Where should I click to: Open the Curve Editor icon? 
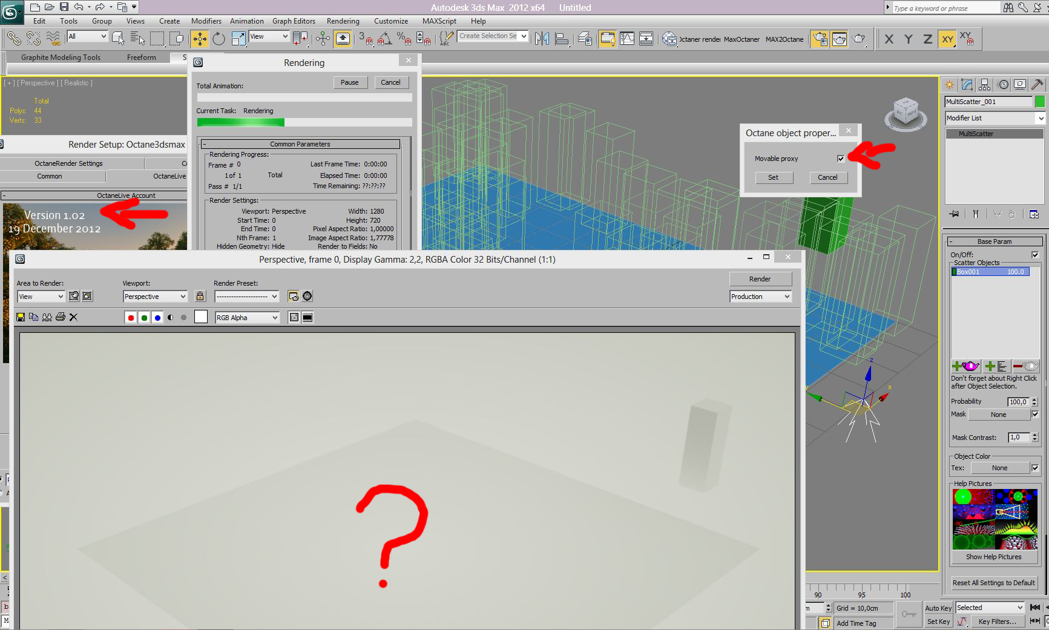pyautogui.click(x=627, y=39)
